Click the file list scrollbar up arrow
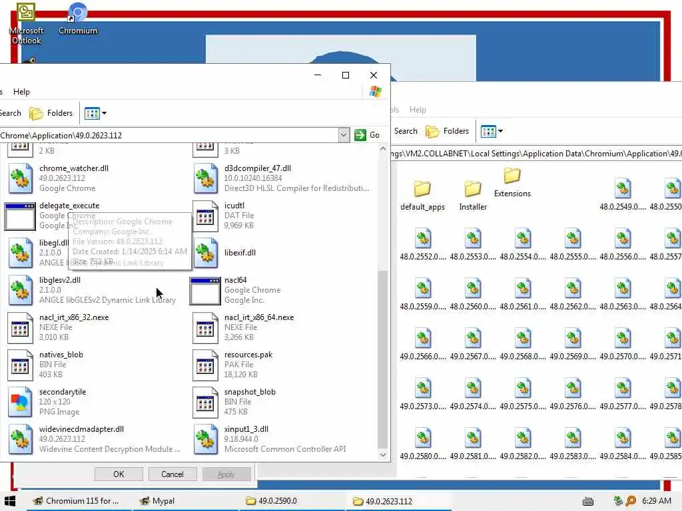The height and width of the screenshot is (511, 682). coord(383,149)
